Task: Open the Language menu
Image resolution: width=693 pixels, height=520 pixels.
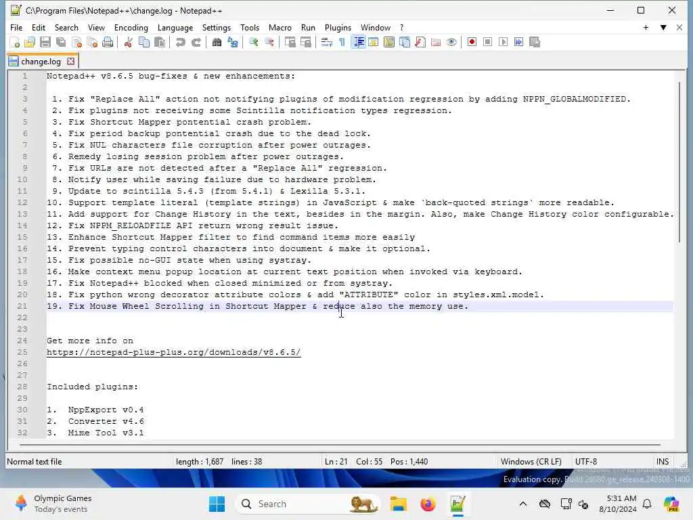Action: [175, 27]
